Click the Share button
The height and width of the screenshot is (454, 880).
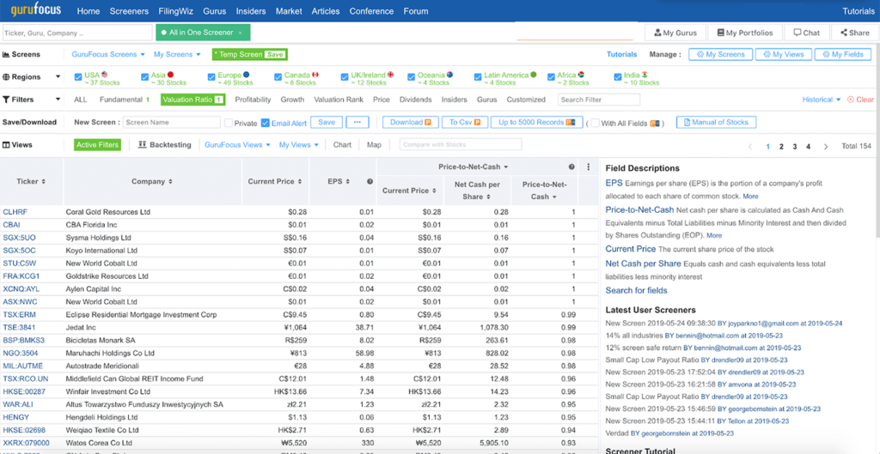855,33
